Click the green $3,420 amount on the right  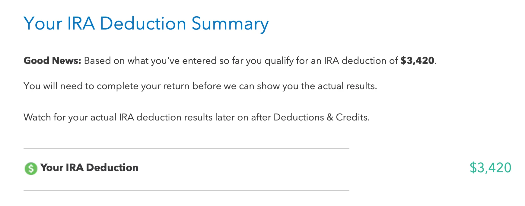[x=490, y=168]
